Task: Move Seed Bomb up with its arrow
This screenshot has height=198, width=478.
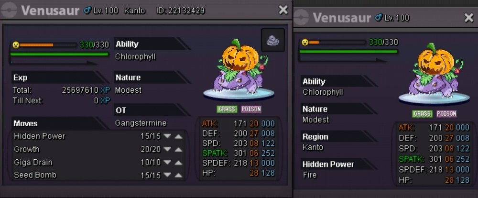Action: [178, 175]
